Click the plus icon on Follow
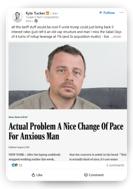 click(100, 12)
